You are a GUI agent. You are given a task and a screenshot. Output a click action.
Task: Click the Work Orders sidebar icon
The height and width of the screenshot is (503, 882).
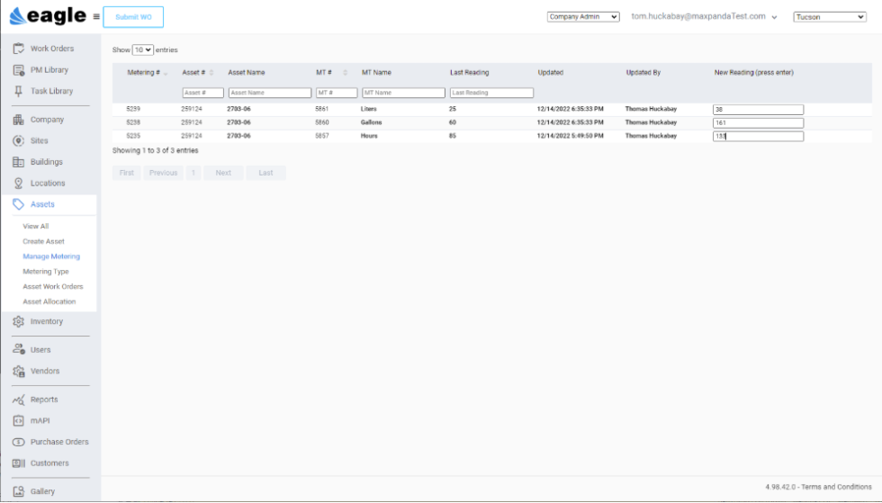[18, 49]
